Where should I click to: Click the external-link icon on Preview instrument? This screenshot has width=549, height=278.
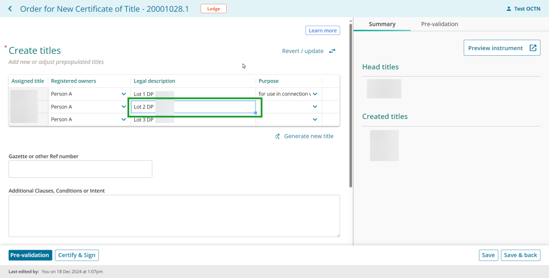click(532, 48)
